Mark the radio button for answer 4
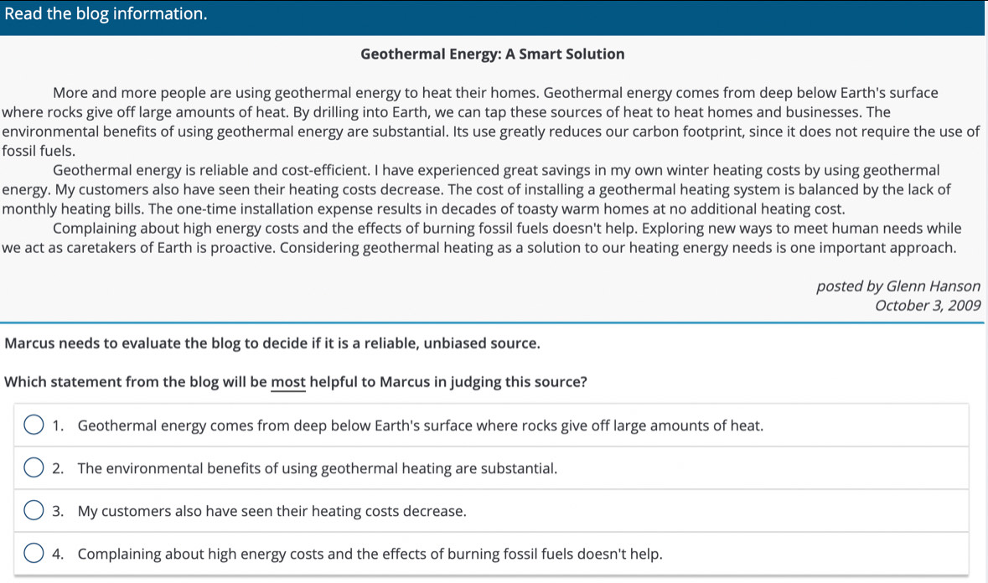Image resolution: width=988 pixels, height=583 pixels. pos(34,554)
